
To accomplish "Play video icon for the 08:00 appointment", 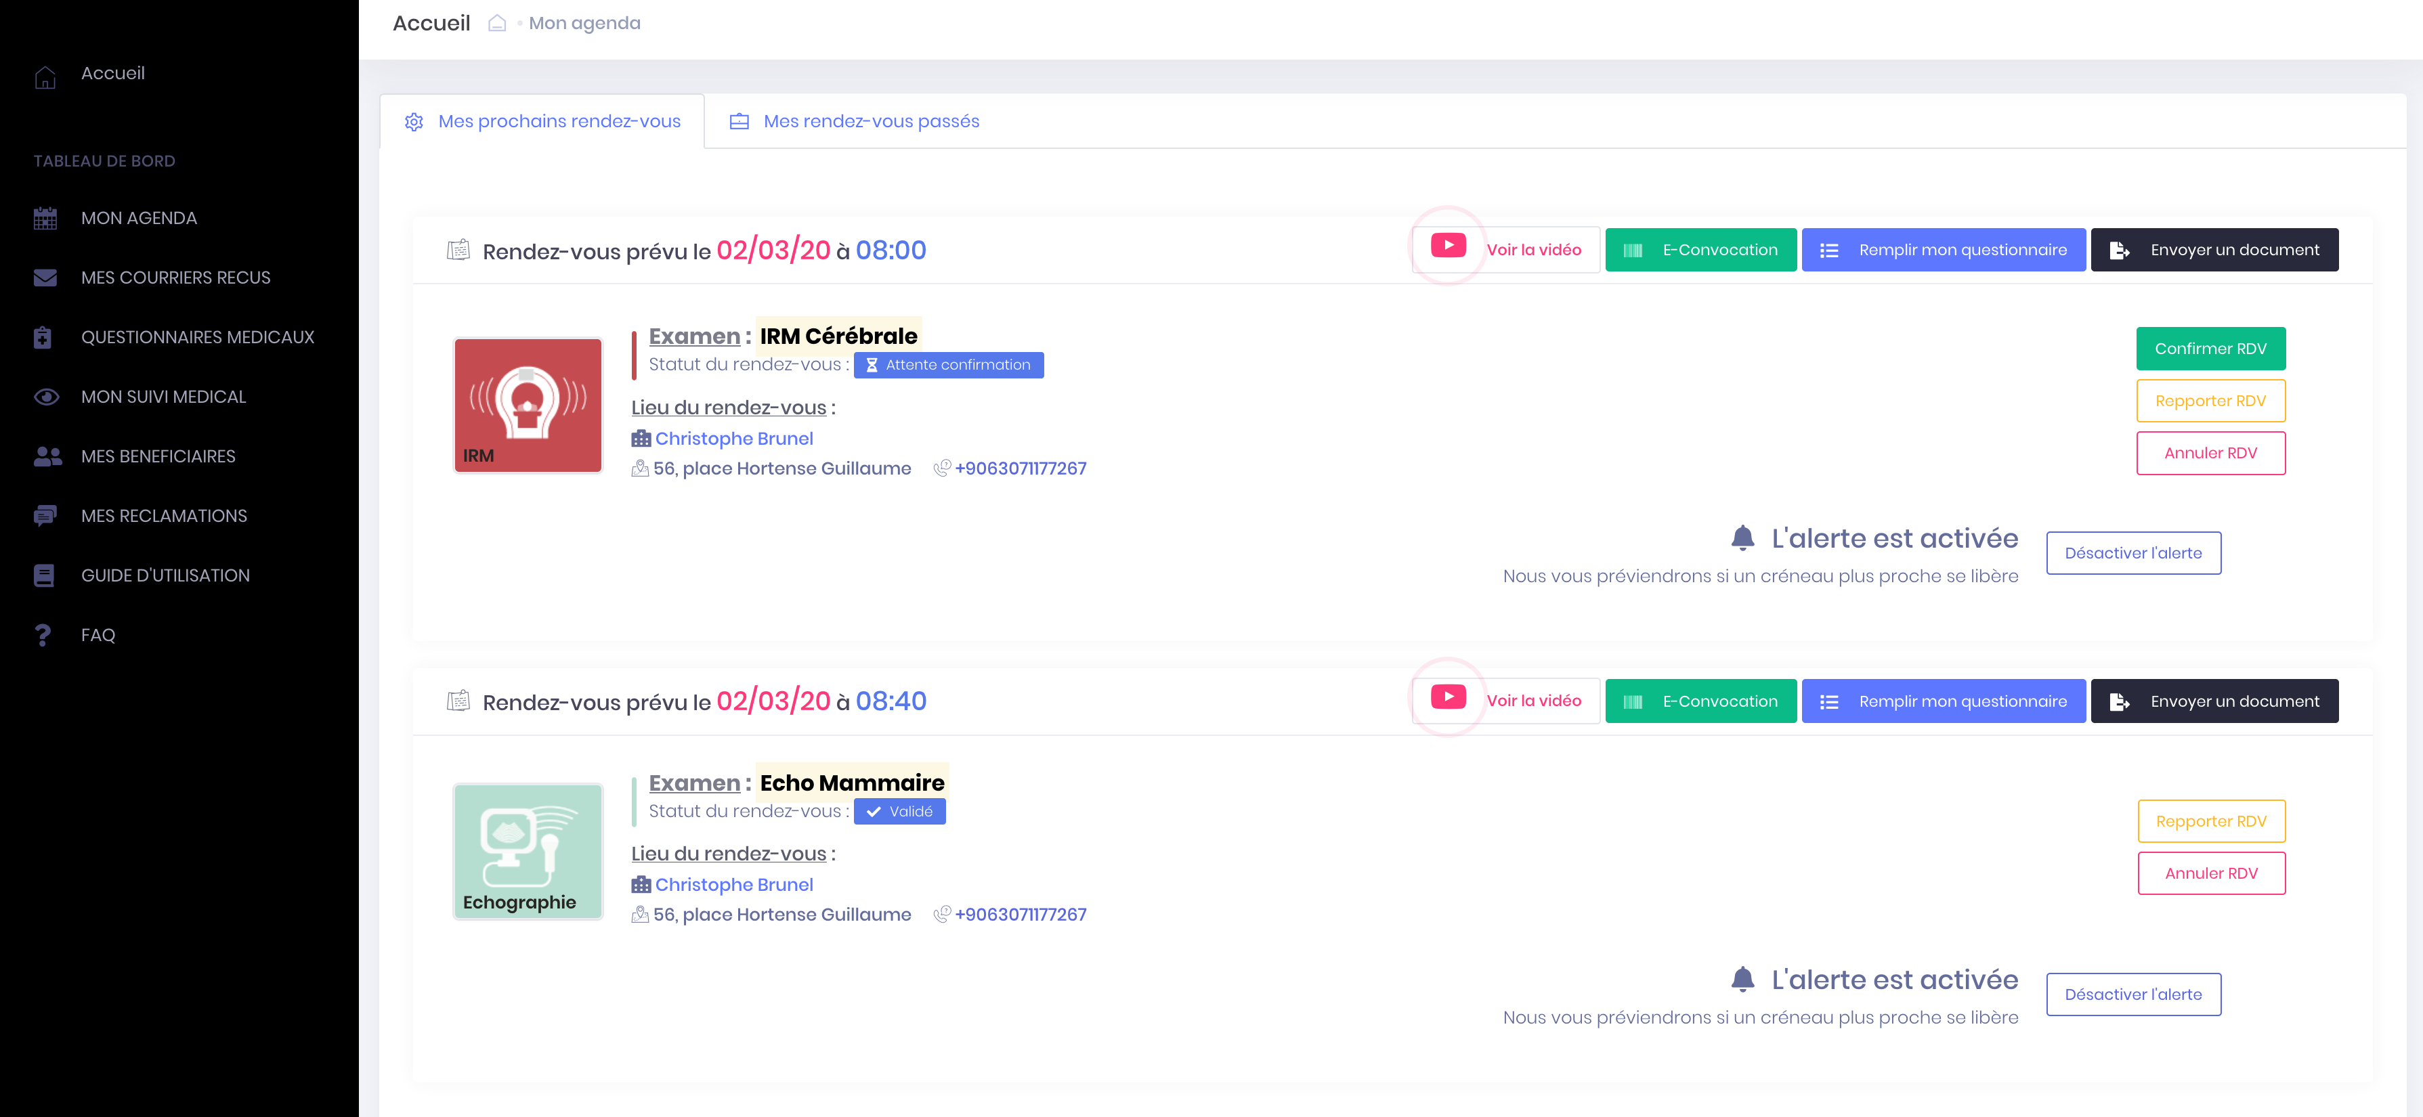I will point(1448,246).
